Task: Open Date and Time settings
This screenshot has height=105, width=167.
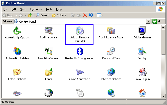Action: click(x=111, y=54)
